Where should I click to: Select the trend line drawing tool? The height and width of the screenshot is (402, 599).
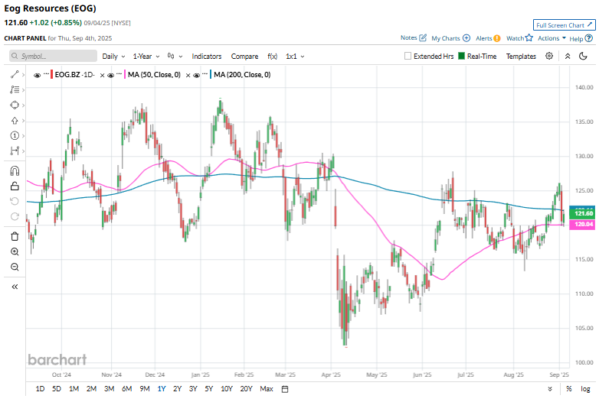click(x=15, y=75)
